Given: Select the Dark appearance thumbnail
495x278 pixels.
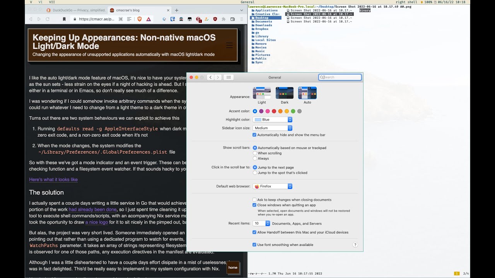Looking at the screenshot, I should tap(285, 93).
